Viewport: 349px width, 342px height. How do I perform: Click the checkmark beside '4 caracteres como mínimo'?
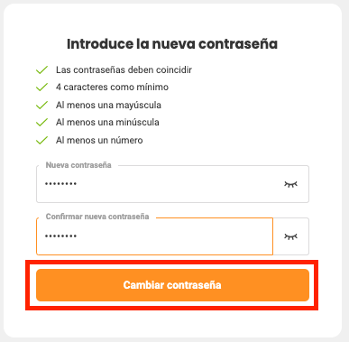(41, 87)
